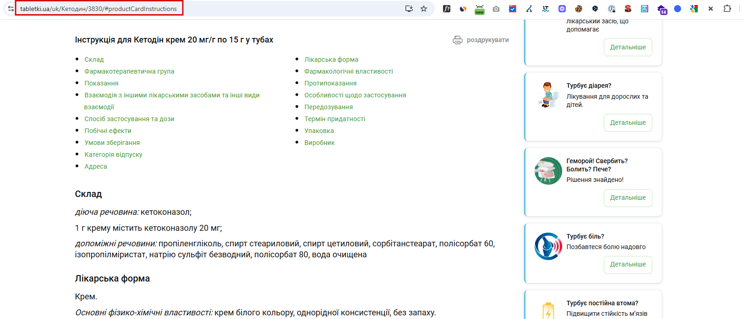
Task: Jump to Фармакологічні властивості section
Action: [349, 71]
